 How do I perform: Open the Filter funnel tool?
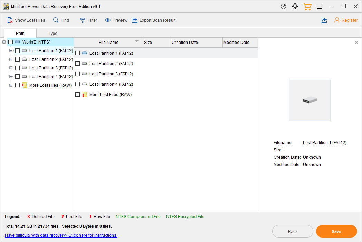[x=83, y=20]
